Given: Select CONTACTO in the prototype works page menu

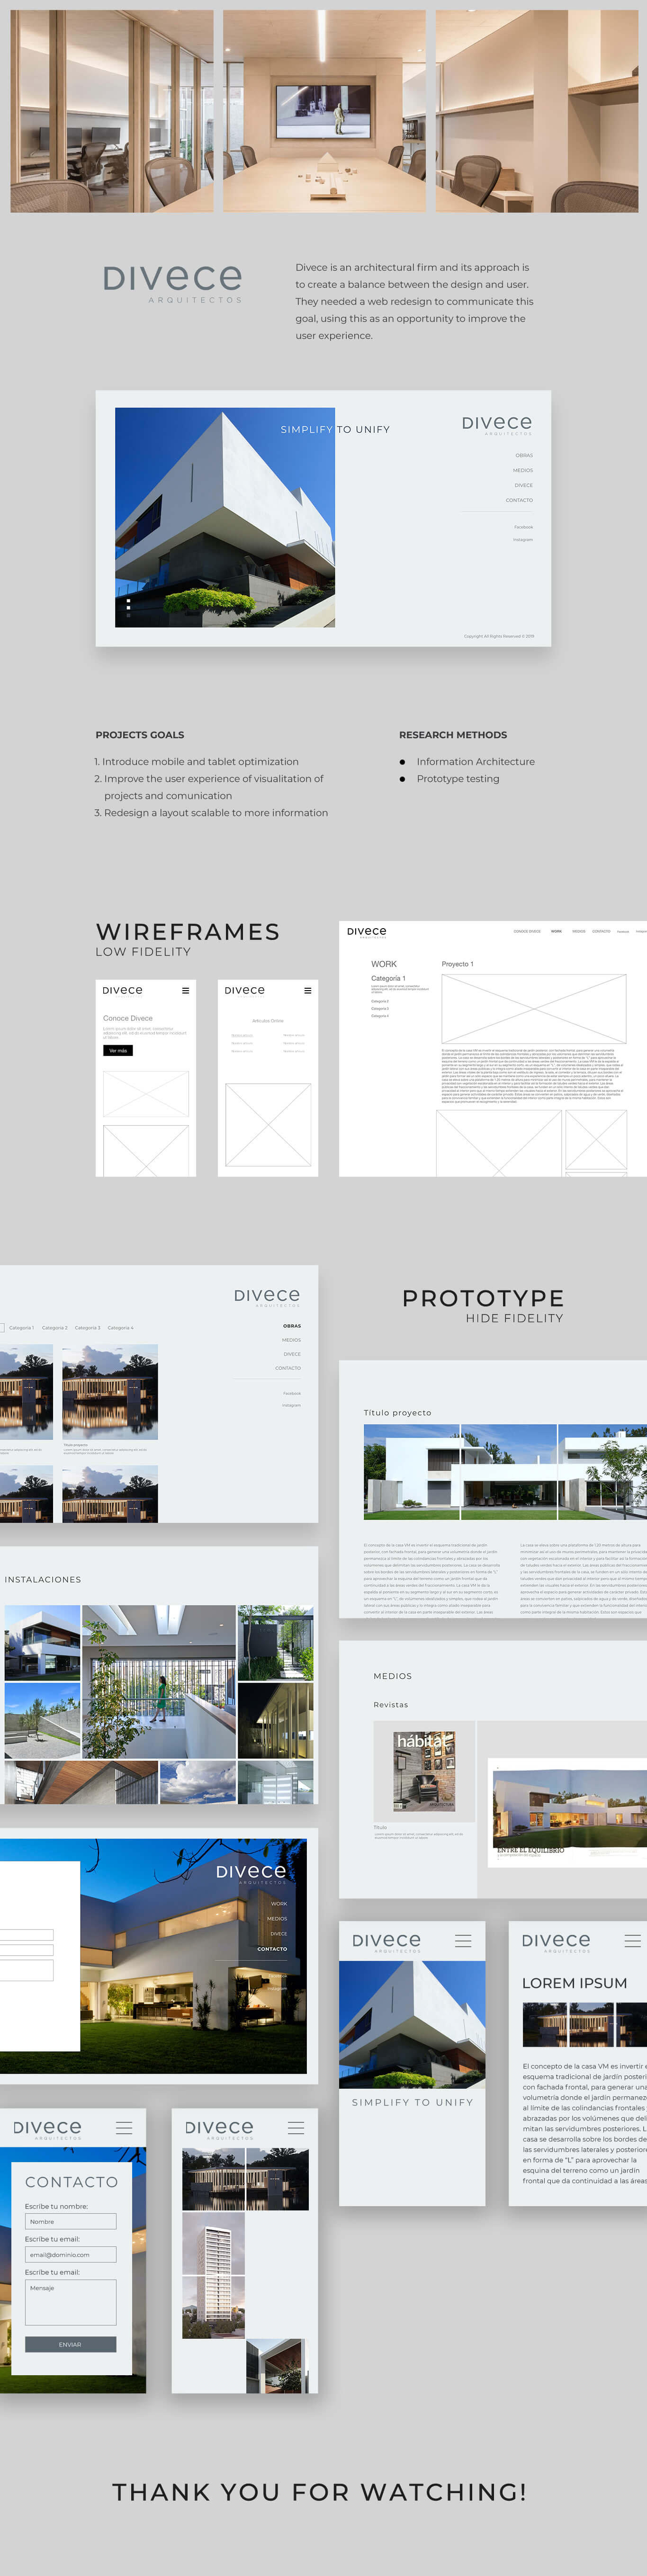Looking at the screenshot, I should pos(288,1368).
